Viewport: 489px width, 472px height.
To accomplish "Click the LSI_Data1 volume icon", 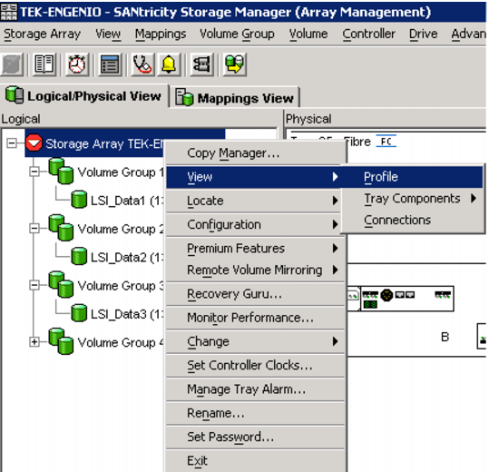I will (x=79, y=200).
